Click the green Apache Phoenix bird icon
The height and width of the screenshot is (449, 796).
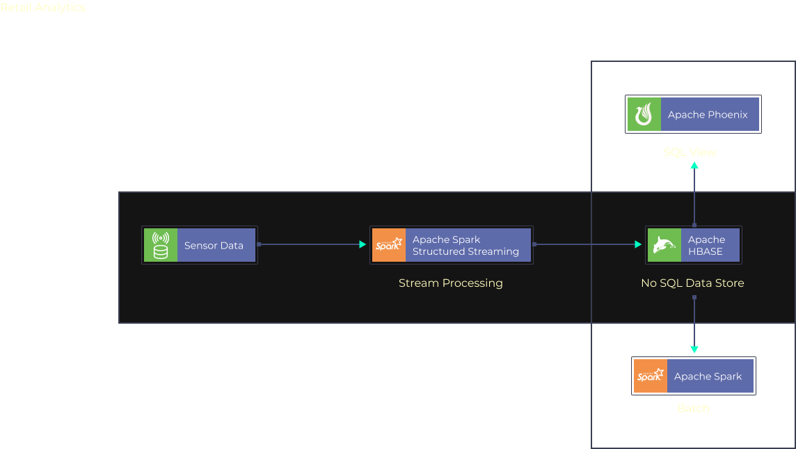click(x=644, y=114)
